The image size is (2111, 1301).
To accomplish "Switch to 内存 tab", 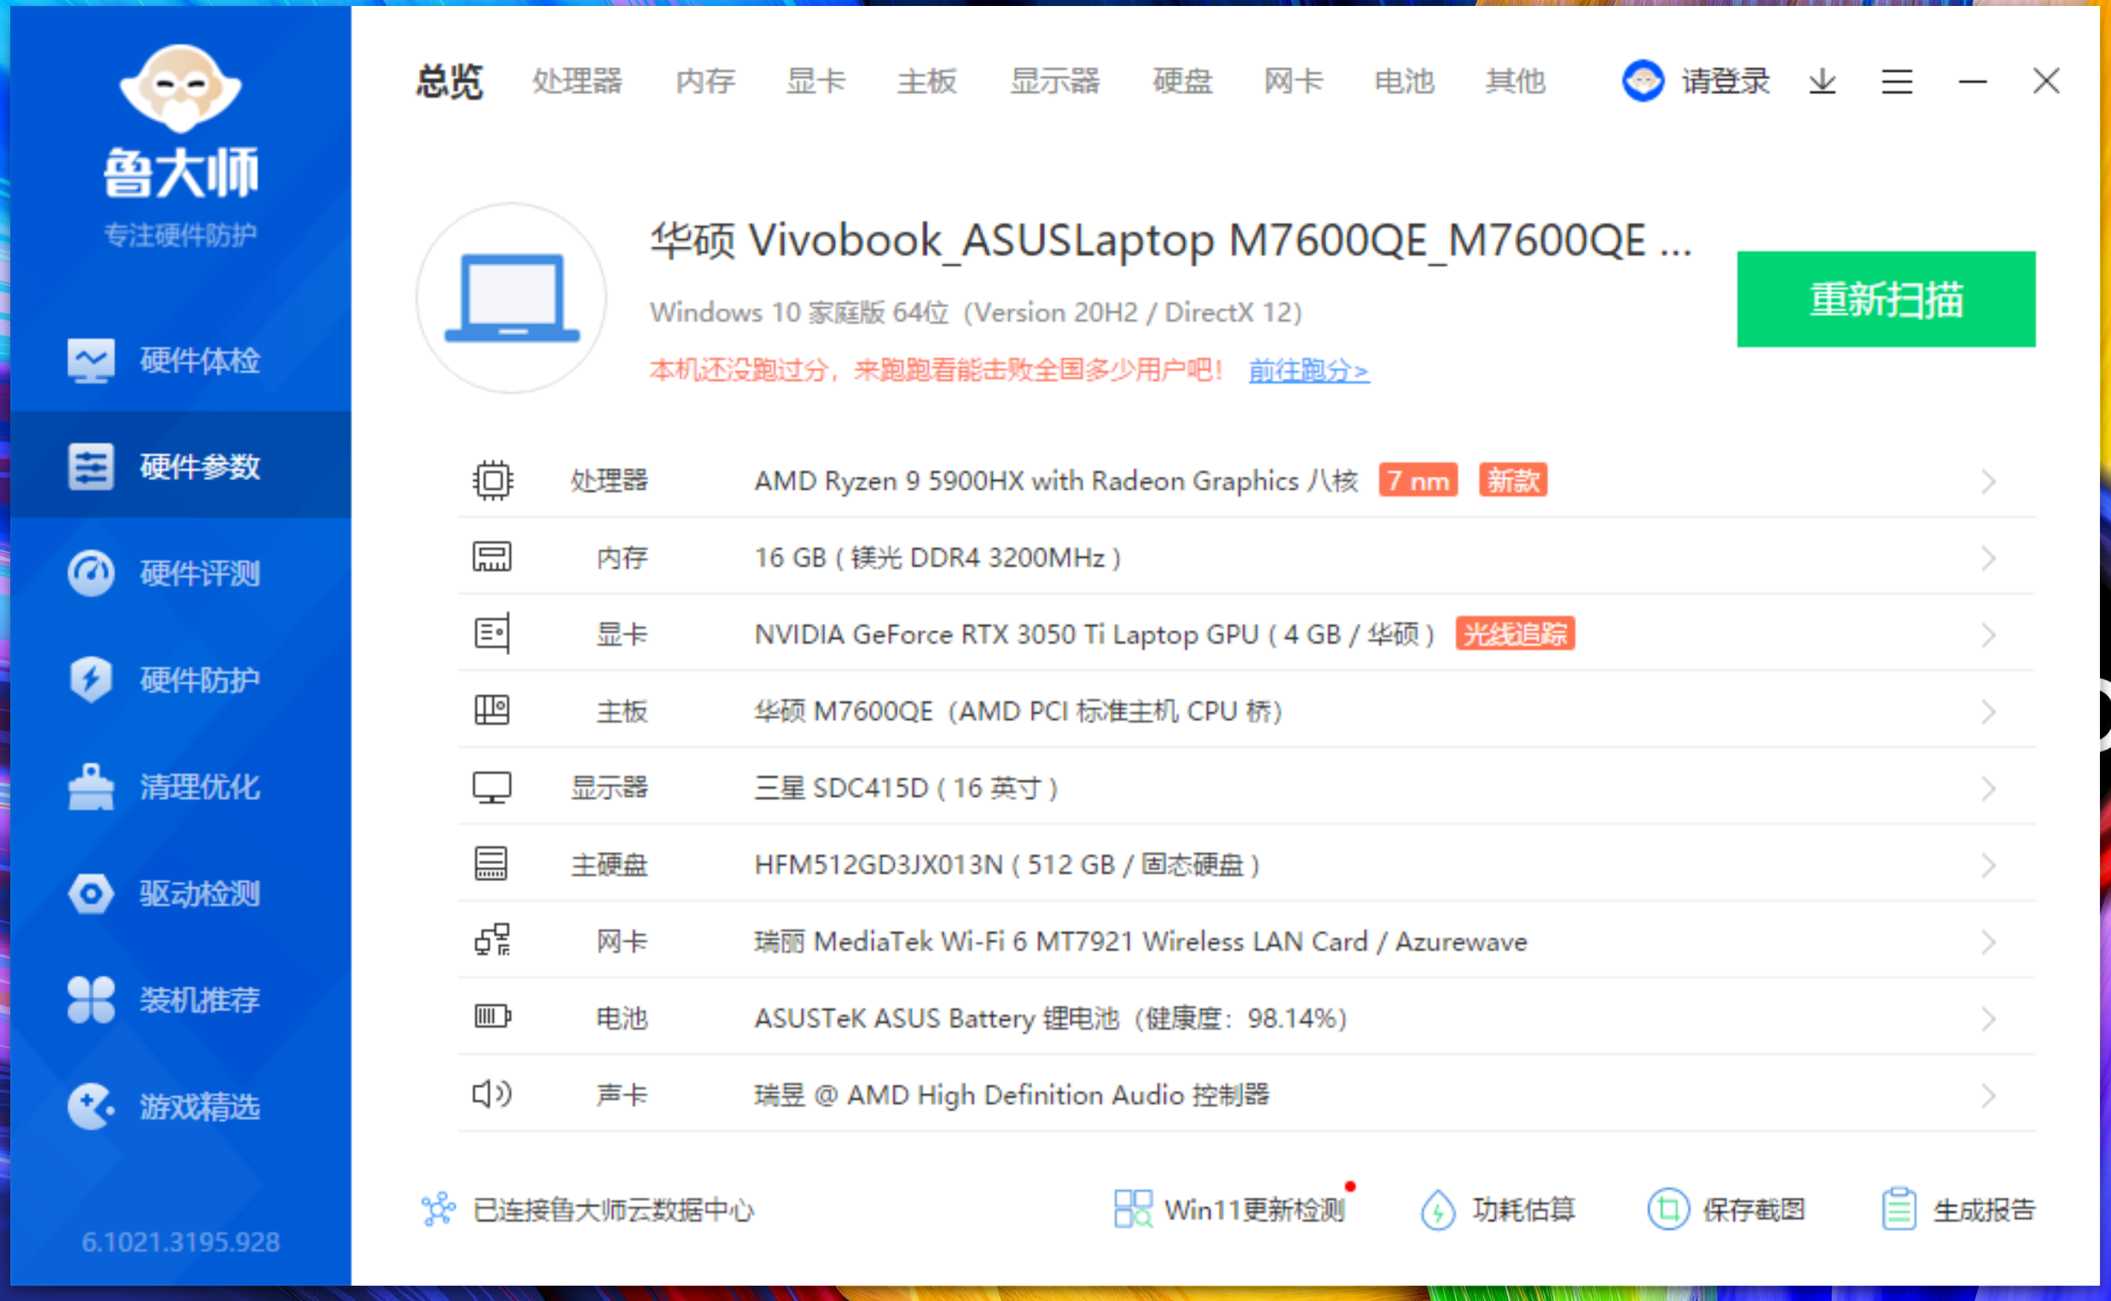I will click(705, 82).
